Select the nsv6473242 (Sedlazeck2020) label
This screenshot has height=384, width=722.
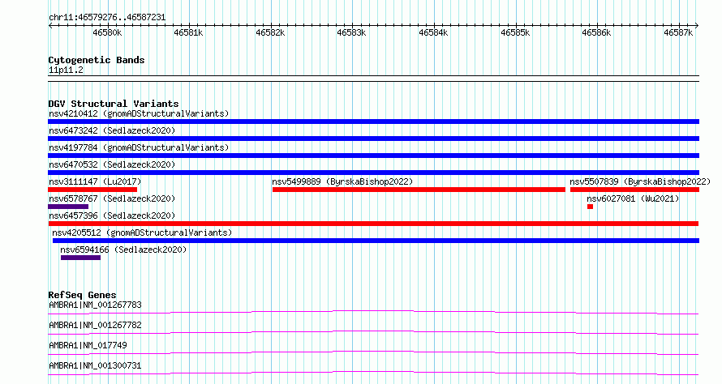112,130
